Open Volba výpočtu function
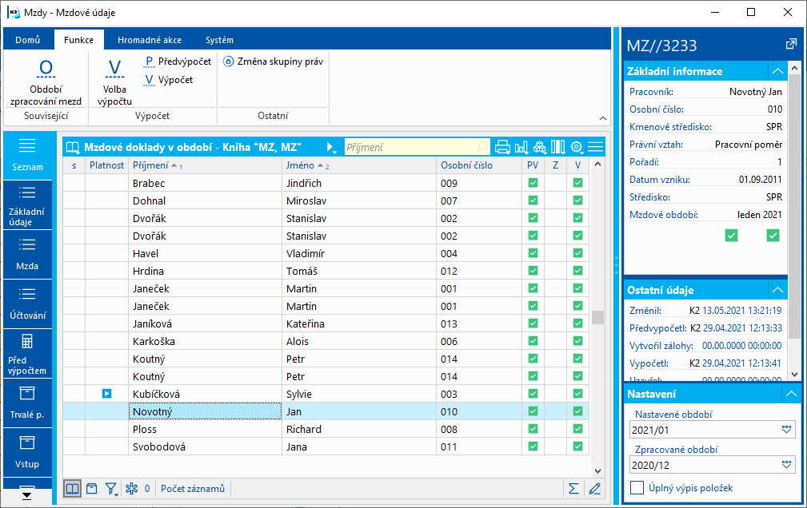 (114, 81)
